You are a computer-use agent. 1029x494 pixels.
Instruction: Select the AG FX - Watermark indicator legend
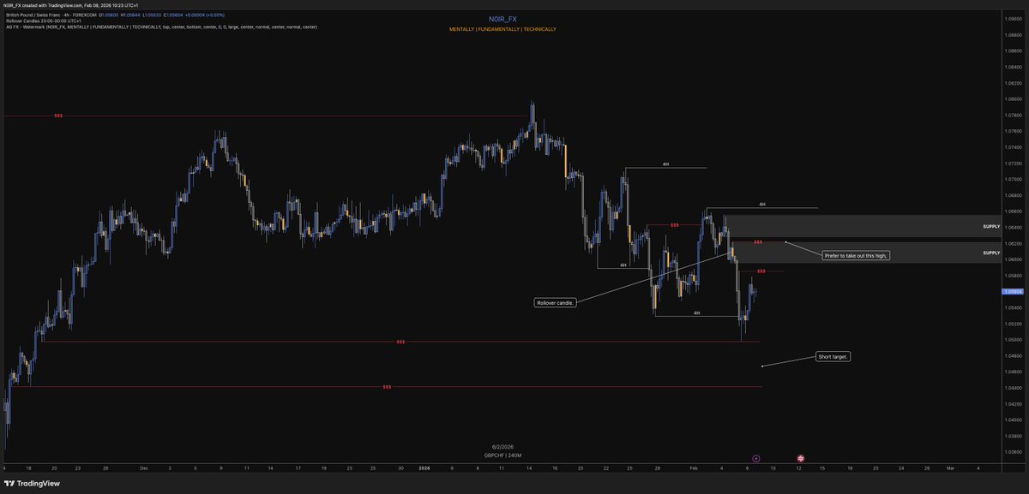tap(160, 28)
